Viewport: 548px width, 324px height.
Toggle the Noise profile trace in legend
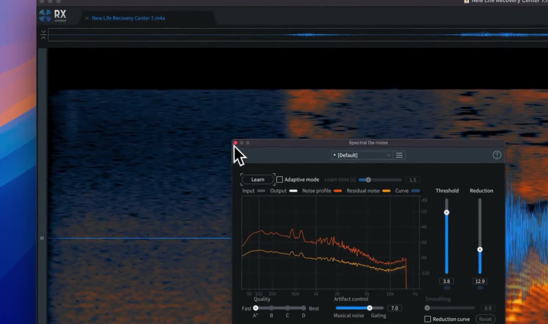click(338, 191)
